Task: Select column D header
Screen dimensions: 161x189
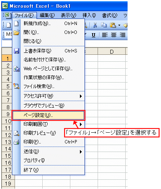Action: click(x=112, y=52)
